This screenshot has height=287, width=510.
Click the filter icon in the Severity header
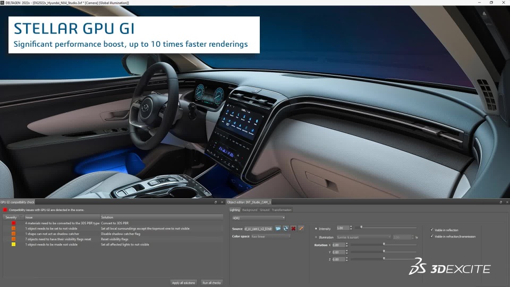[21, 217]
